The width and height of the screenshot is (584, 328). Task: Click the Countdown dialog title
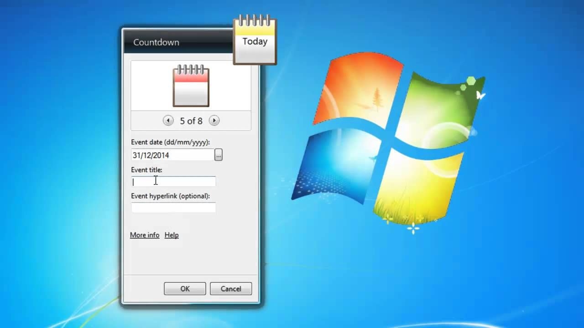click(x=156, y=42)
